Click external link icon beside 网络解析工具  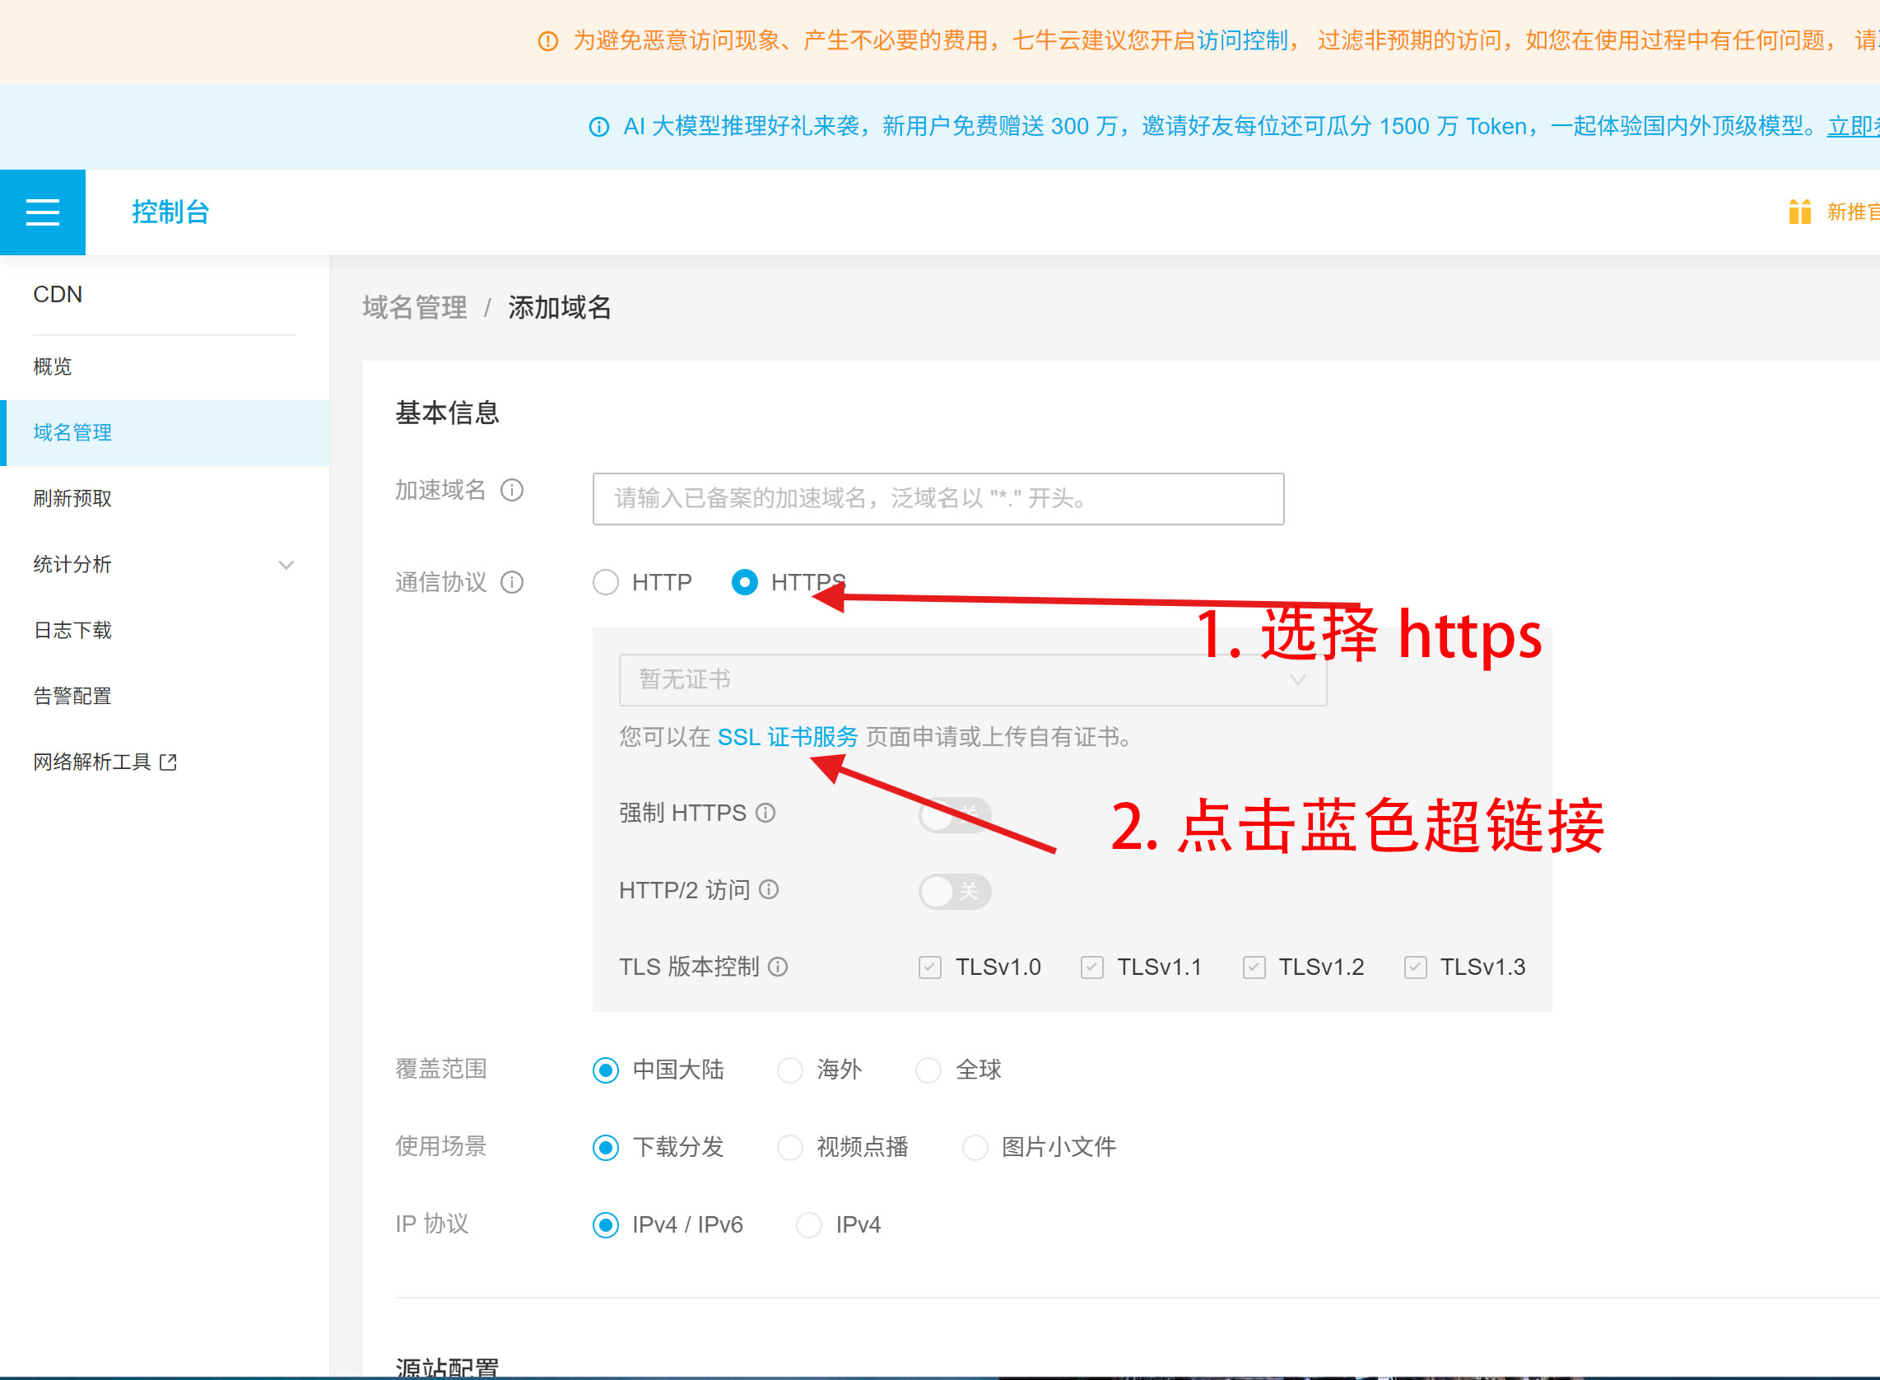point(168,762)
